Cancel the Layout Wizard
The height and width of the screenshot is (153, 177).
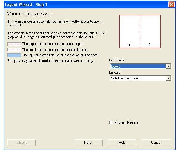pos(156,143)
